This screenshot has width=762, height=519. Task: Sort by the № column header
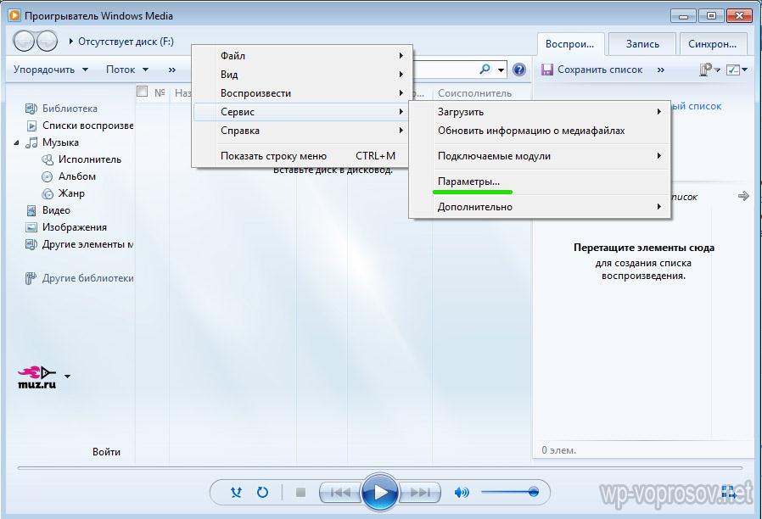160,92
